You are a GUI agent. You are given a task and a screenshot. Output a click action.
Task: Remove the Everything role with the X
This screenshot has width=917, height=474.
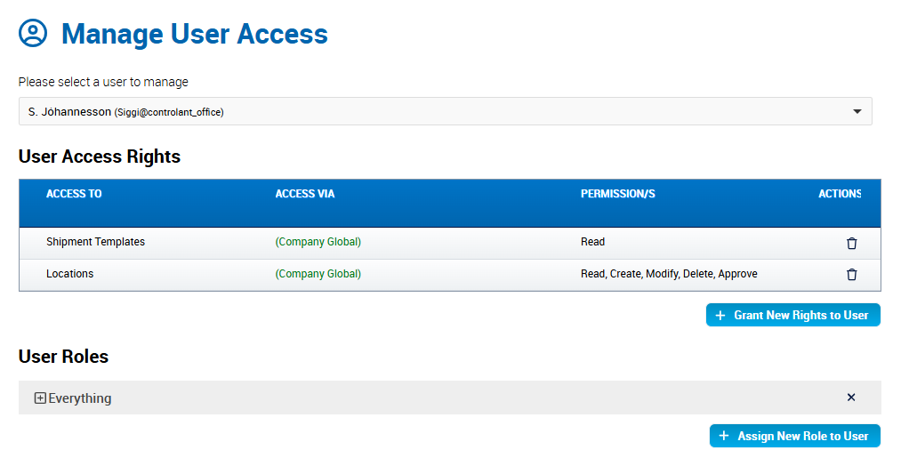[851, 398]
